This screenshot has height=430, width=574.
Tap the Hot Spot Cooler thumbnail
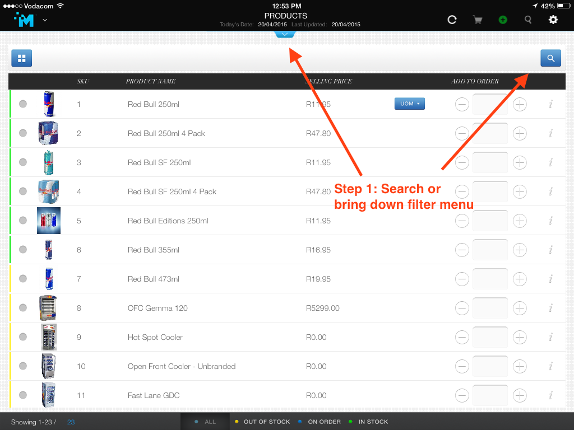pyautogui.click(x=49, y=337)
